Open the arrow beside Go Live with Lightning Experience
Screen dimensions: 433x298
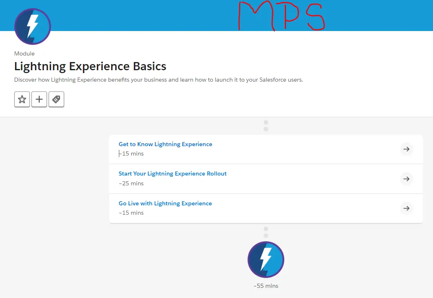pyautogui.click(x=406, y=208)
